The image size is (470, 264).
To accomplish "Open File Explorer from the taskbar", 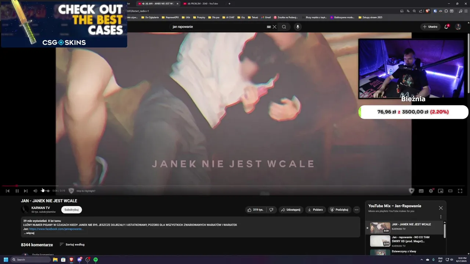I will coord(55,260).
